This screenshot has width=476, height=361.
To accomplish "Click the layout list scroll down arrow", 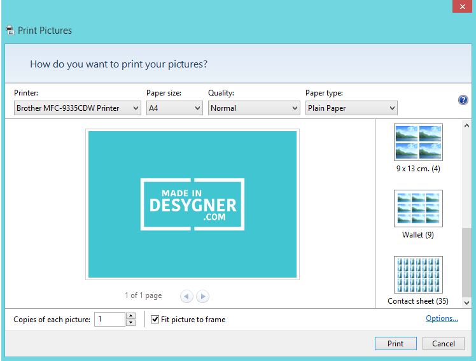I will pos(466,302).
